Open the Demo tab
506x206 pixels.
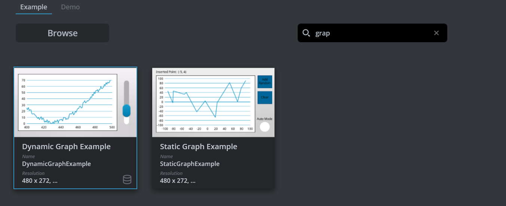(70, 7)
